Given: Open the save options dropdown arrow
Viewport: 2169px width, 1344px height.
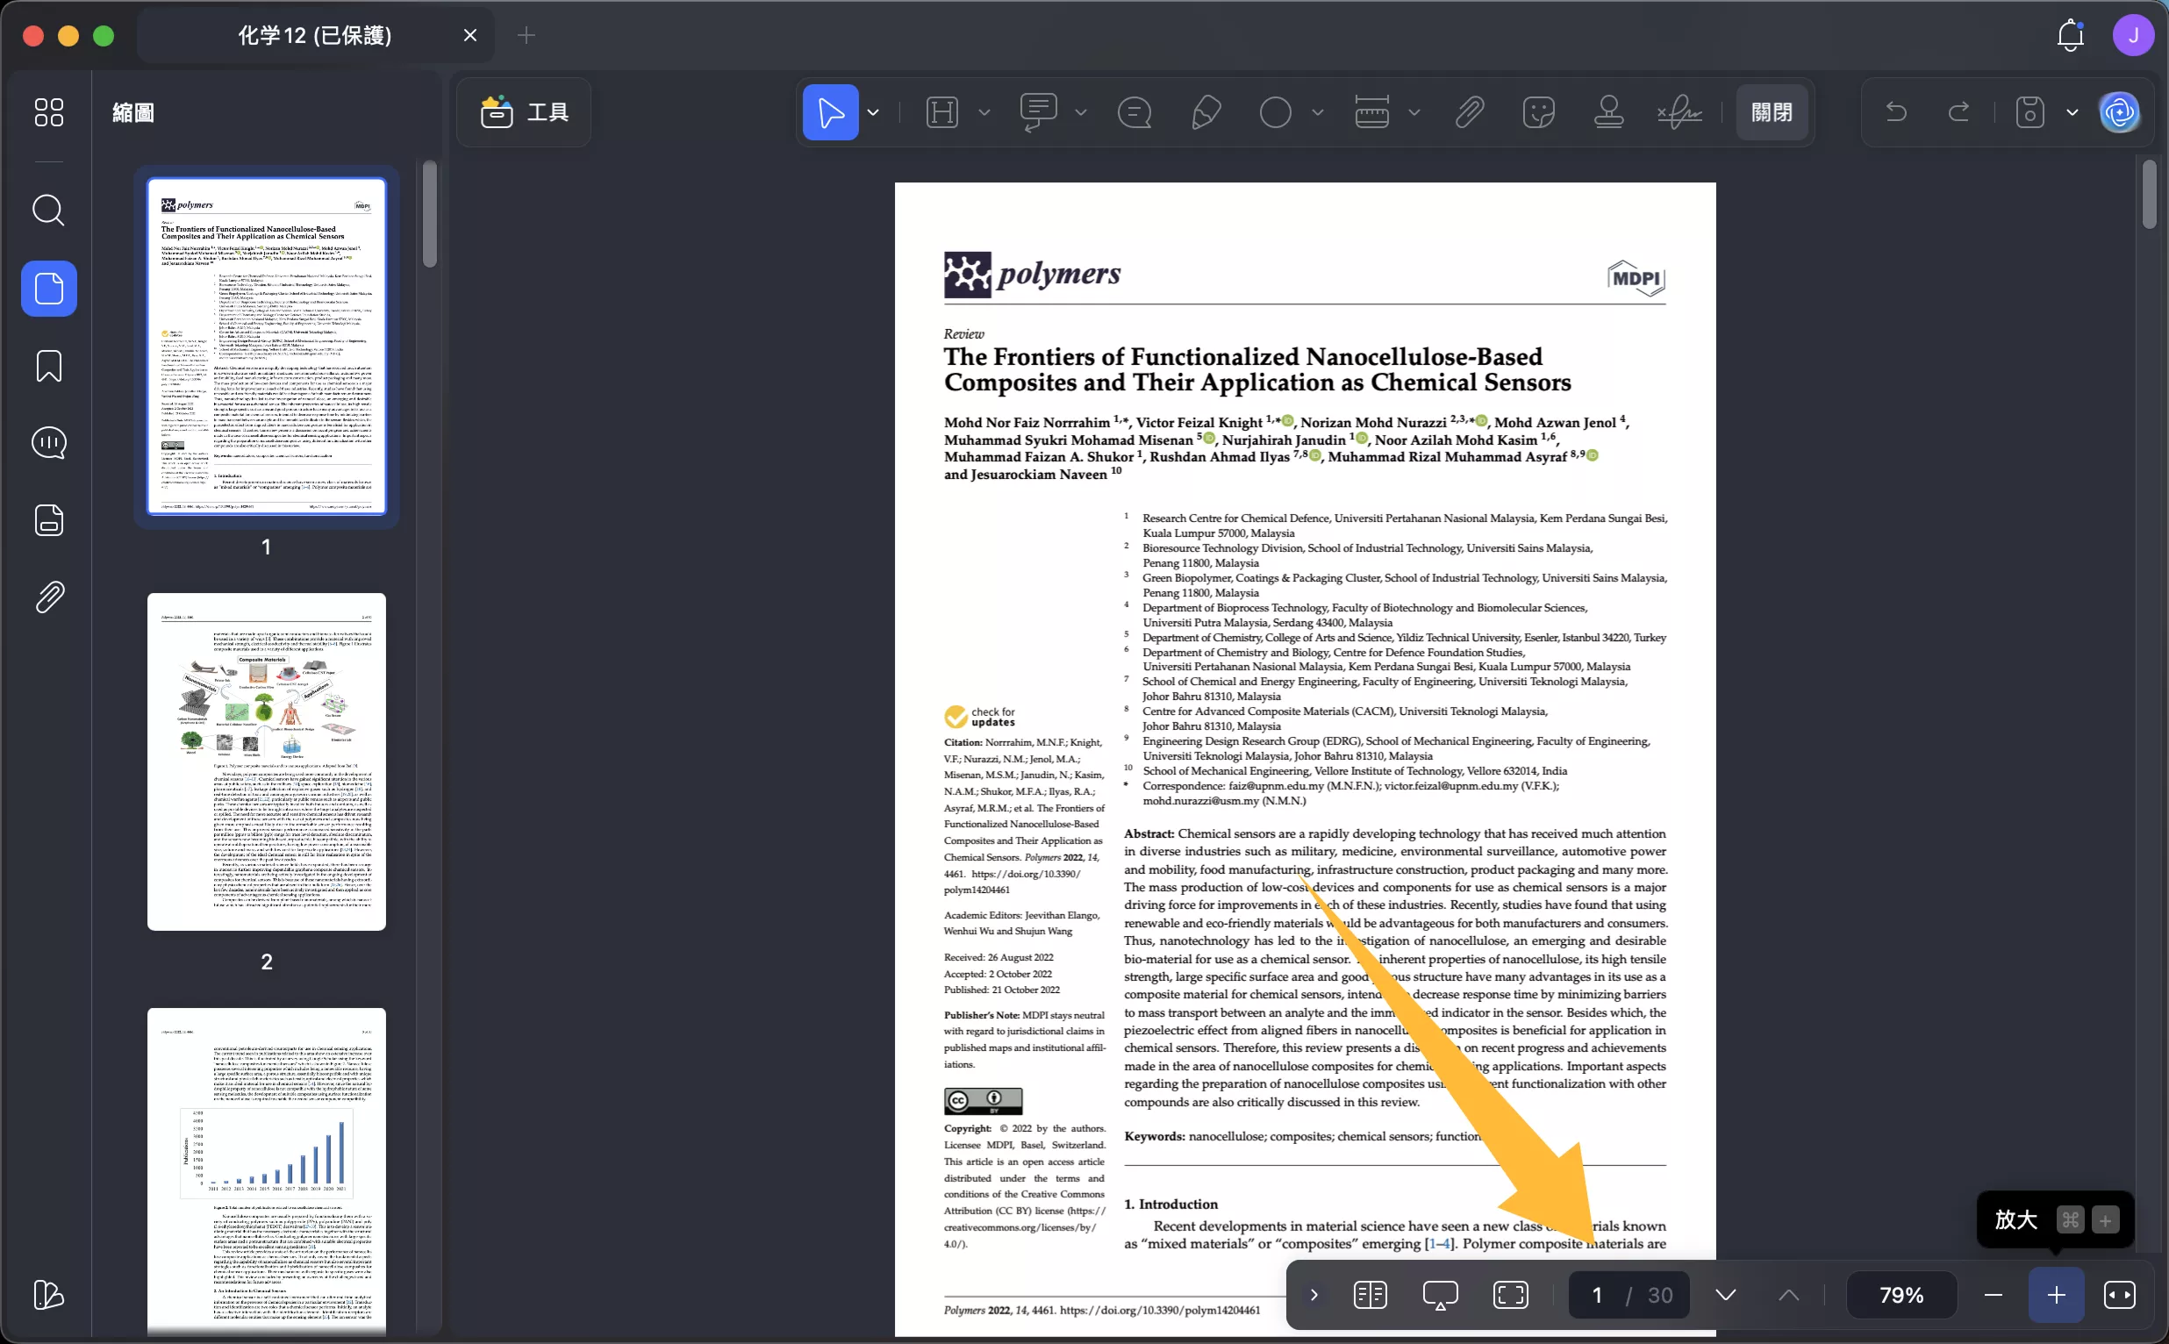Looking at the screenshot, I should (x=2072, y=113).
